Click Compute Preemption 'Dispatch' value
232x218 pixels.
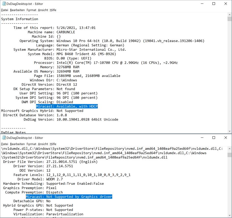(55, 192)
